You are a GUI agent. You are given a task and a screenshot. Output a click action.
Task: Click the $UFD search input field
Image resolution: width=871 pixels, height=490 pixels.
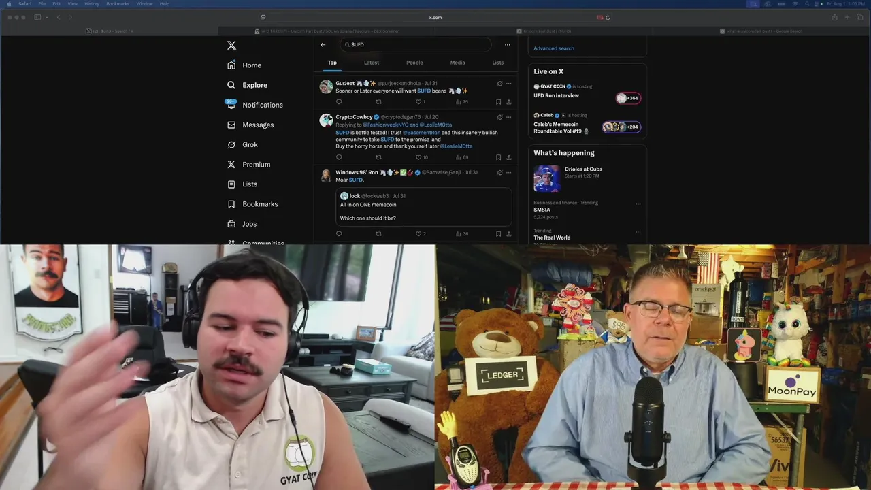416,45
